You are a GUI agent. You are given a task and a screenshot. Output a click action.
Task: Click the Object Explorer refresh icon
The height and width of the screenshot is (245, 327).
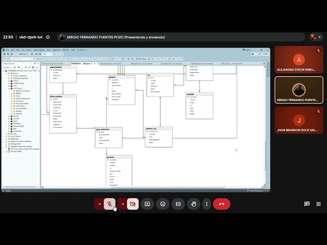tap(30, 67)
